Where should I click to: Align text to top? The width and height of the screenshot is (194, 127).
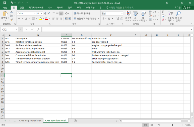tap(53, 13)
